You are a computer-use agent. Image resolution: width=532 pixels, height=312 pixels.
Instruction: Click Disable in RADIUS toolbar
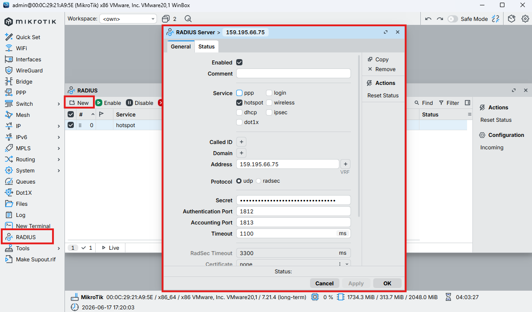coord(140,103)
